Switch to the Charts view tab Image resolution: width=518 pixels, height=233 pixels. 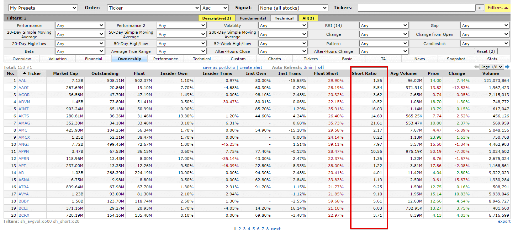click(x=274, y=59)
